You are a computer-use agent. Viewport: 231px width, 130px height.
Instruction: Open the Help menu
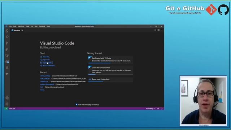[48, 26]
